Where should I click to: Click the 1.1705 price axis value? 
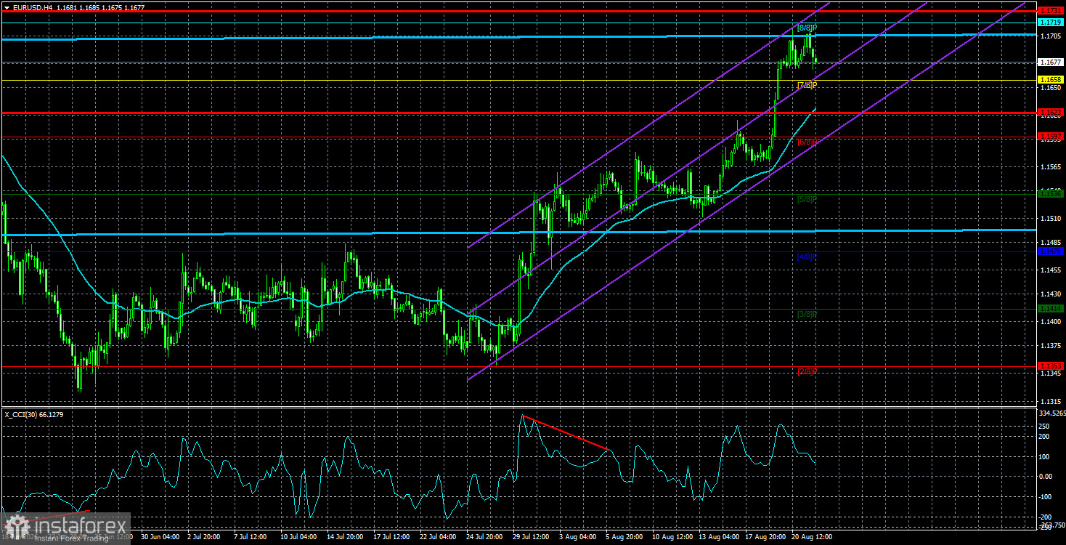click(x=1051, y=36)
